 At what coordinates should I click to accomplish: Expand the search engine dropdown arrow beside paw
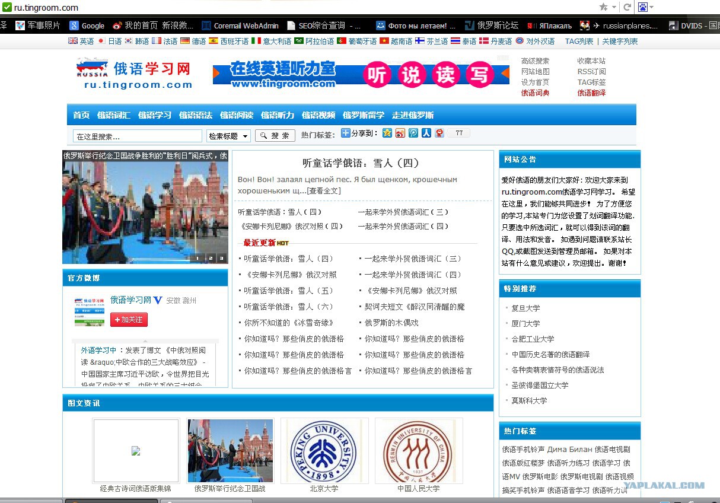click(652, 7)
